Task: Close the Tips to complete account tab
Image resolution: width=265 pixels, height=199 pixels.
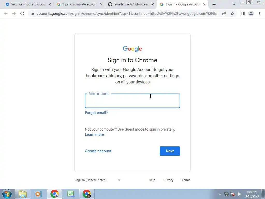Action: 101,5
